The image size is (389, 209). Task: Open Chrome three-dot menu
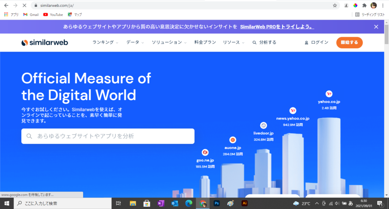point(383,5)
